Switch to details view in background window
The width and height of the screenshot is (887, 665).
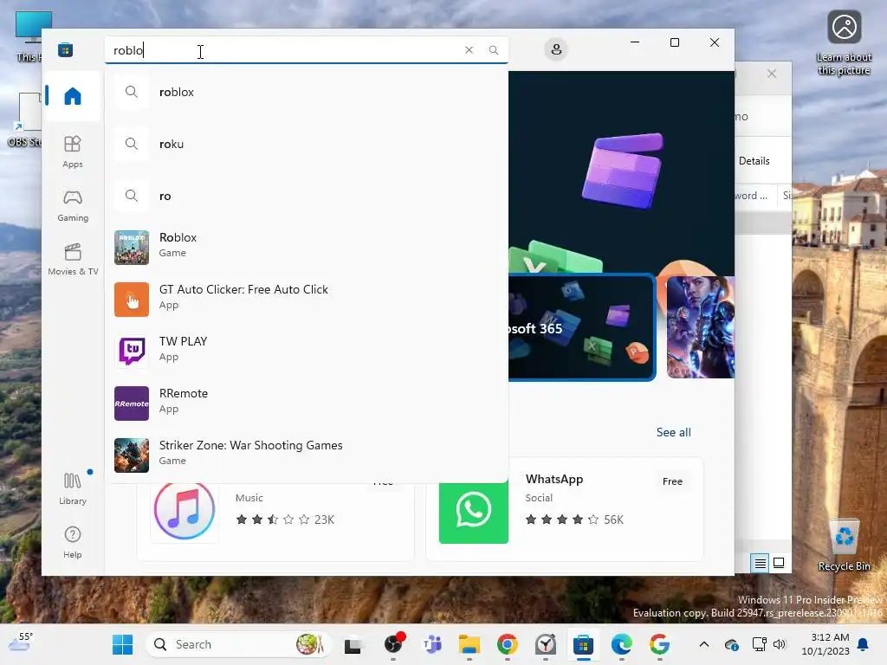pyautogui.click(x=760, y=563)
